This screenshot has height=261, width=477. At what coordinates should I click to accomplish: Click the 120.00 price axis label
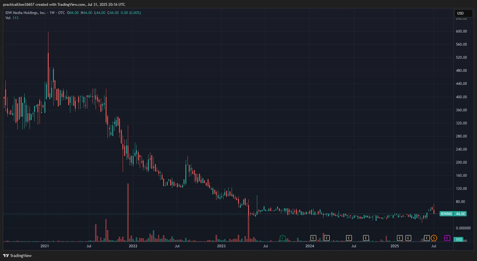[461, 189]
